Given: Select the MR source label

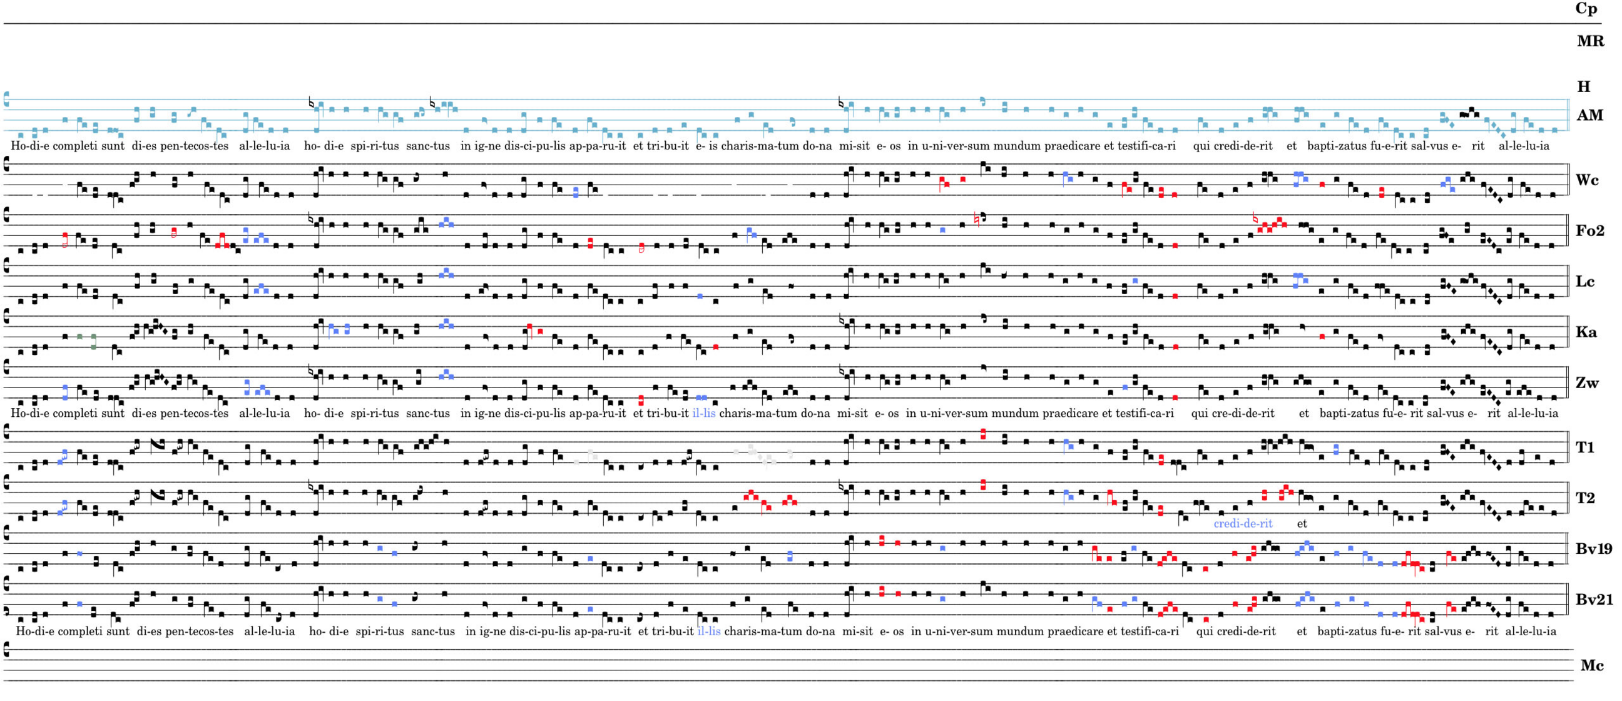Looking at the screenshot, I should (1591, 41).
